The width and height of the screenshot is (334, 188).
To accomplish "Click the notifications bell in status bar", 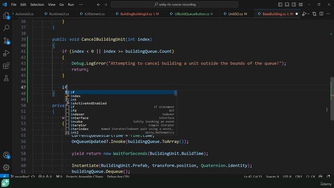I will point(328,177).
